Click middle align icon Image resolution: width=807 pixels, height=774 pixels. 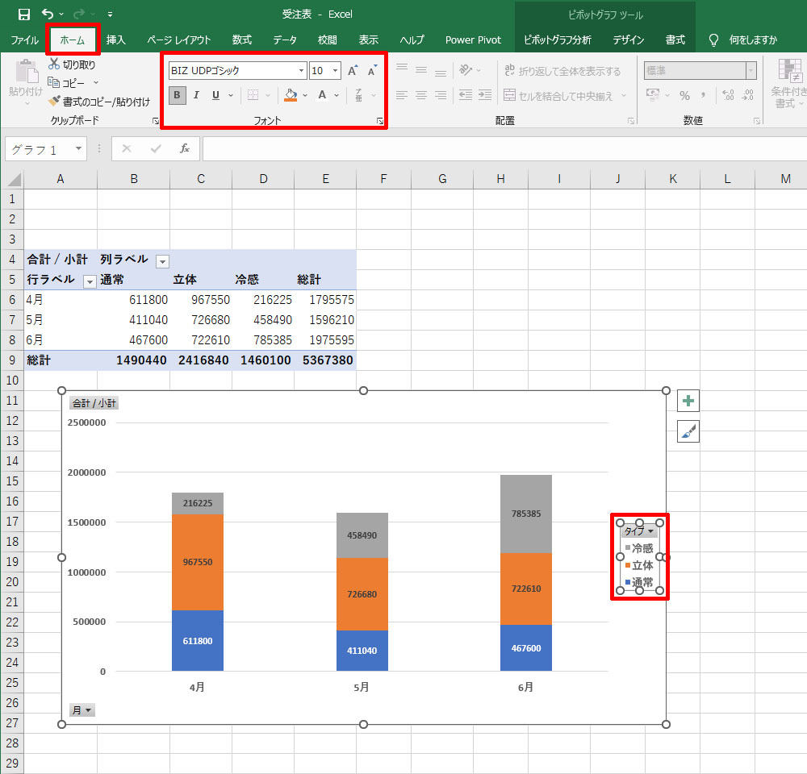[421, 70]
